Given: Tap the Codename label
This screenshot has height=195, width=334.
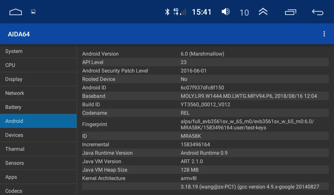Looking at the screenshot, I should 95,113.
